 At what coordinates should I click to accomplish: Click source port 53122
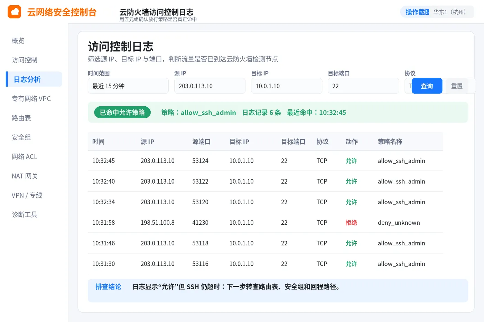coord(201,181)
